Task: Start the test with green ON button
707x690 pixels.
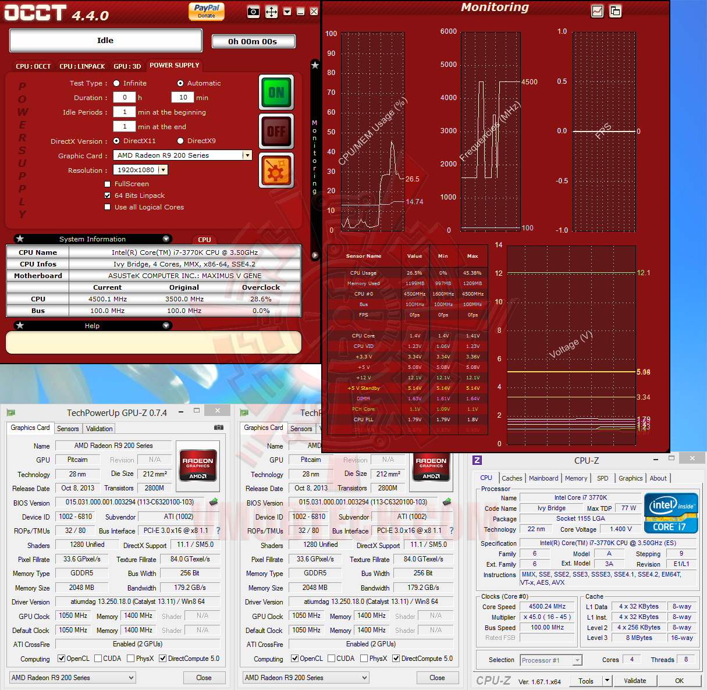Action: click(x=276, y=93)
